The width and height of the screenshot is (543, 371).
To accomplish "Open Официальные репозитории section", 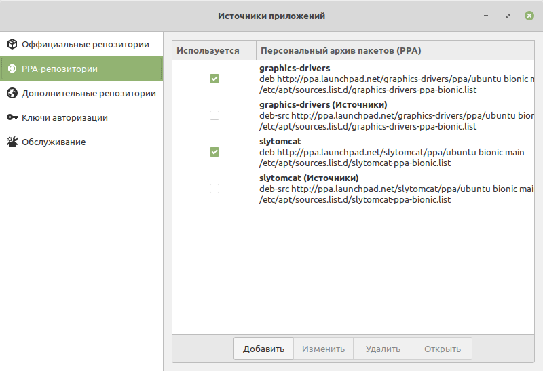I will point(81,44).
